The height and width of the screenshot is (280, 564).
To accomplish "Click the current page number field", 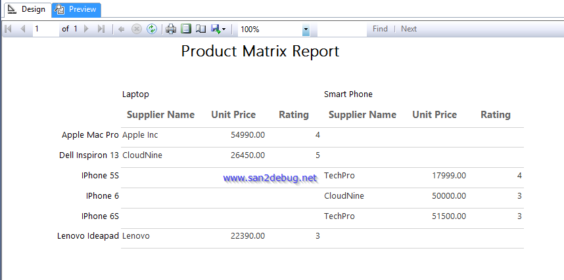I will [x=46, y=29].
